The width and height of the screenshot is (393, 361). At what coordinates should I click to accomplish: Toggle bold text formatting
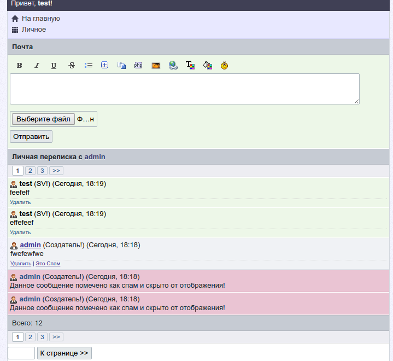20,66
